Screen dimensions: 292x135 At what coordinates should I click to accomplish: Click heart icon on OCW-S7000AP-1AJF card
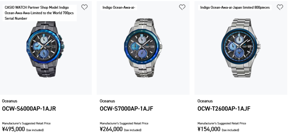point(182,7)
